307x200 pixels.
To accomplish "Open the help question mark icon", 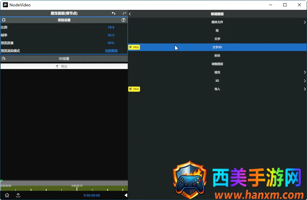I will click(x=123, y=20).
